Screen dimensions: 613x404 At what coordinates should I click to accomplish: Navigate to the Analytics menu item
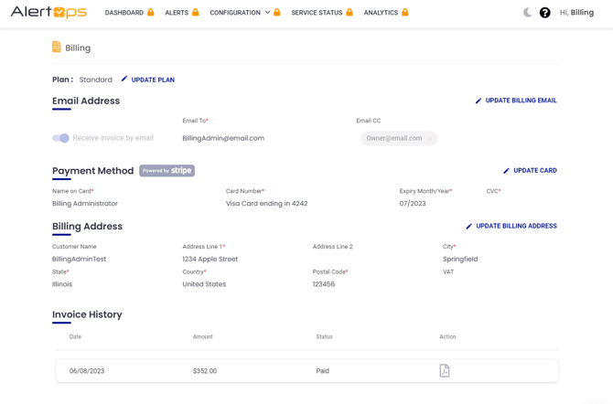[381, 13]
